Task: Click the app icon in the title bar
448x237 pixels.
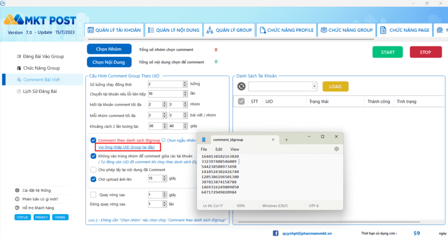Action: tap(3, 3)
